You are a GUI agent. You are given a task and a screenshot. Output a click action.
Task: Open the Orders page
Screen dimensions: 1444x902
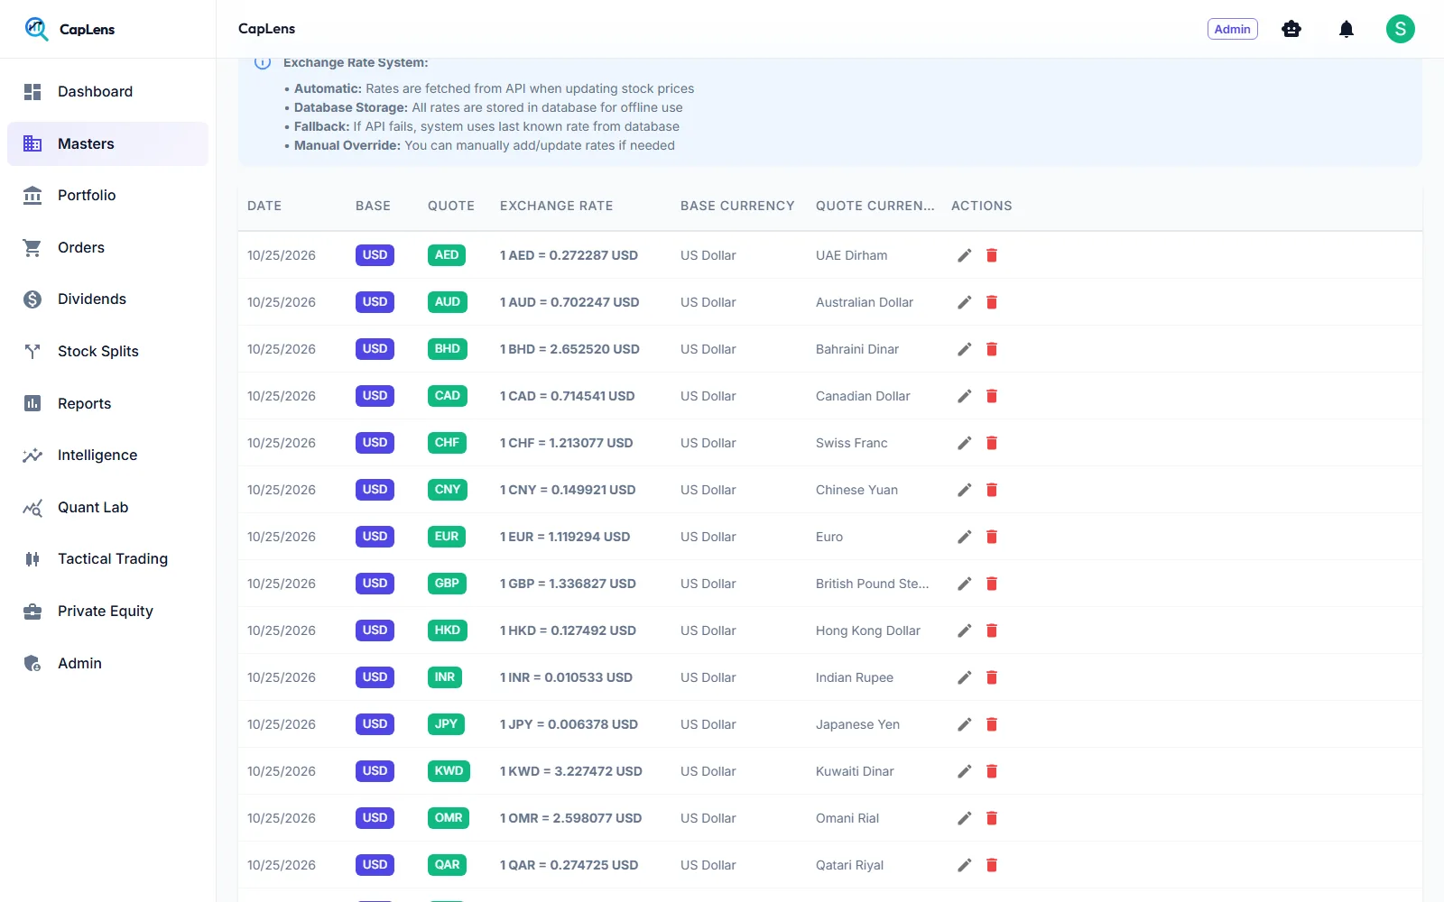coord(107,247)
